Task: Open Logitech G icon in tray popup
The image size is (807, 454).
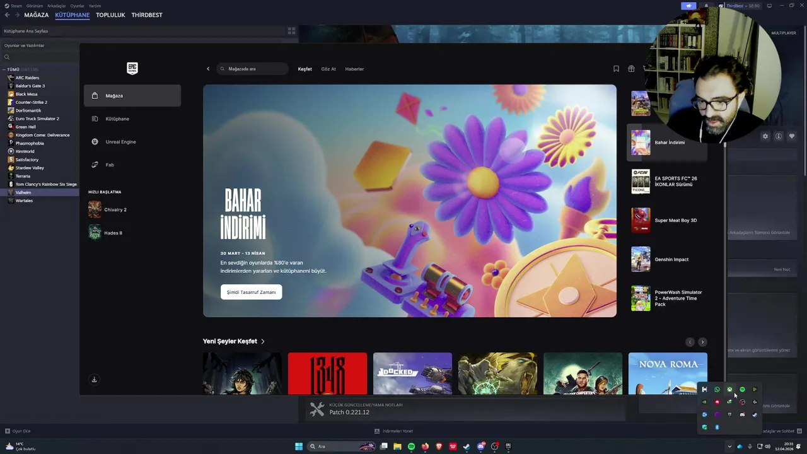Action: tap(755, 402)
